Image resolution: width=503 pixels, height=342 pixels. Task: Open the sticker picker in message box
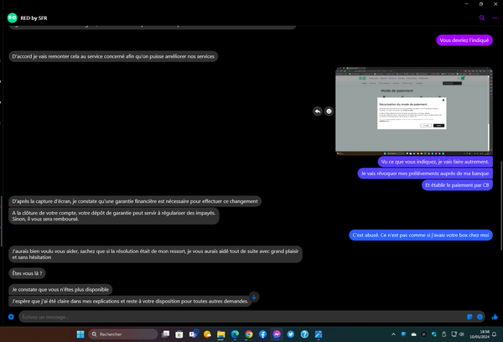pos(469,317)
